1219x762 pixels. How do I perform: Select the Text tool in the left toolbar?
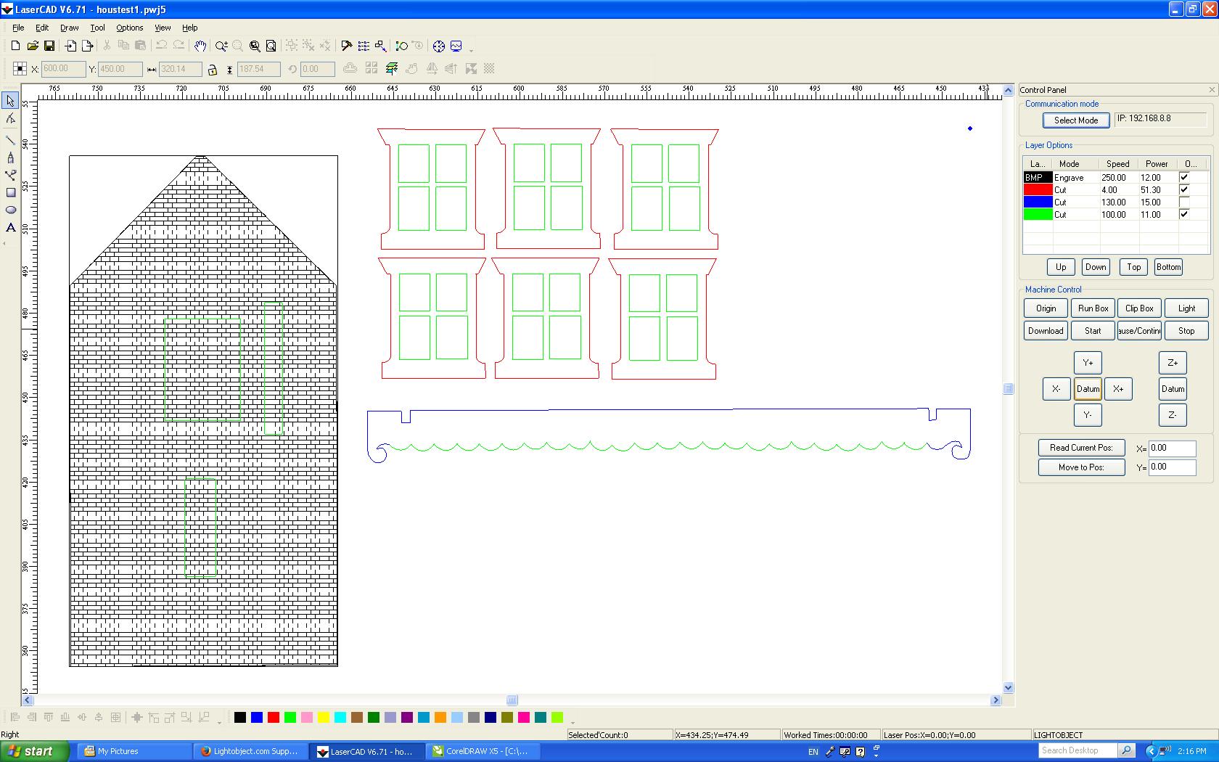click(11, 228)
